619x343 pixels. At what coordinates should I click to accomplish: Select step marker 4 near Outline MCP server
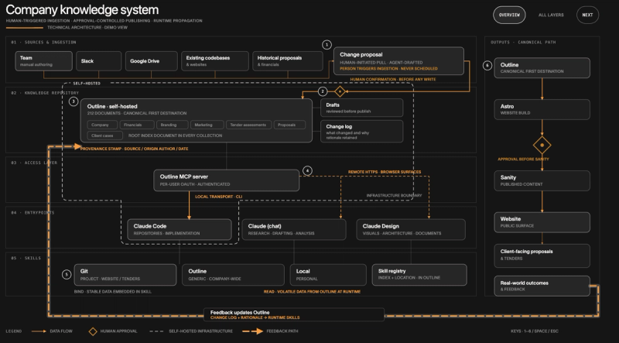click(x=307, y=170)
